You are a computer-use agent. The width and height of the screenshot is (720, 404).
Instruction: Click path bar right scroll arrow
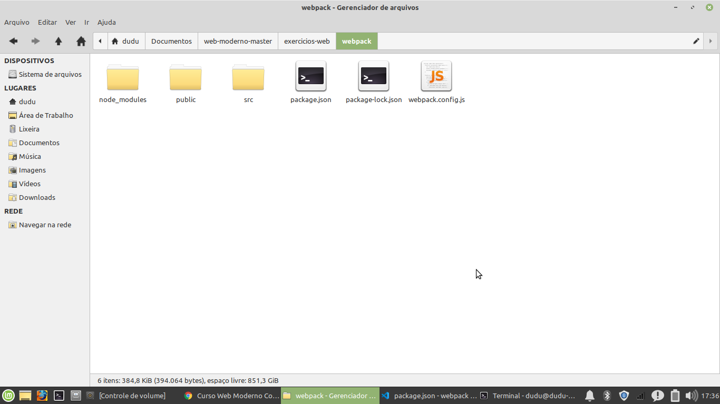click(x=711, y=41)
